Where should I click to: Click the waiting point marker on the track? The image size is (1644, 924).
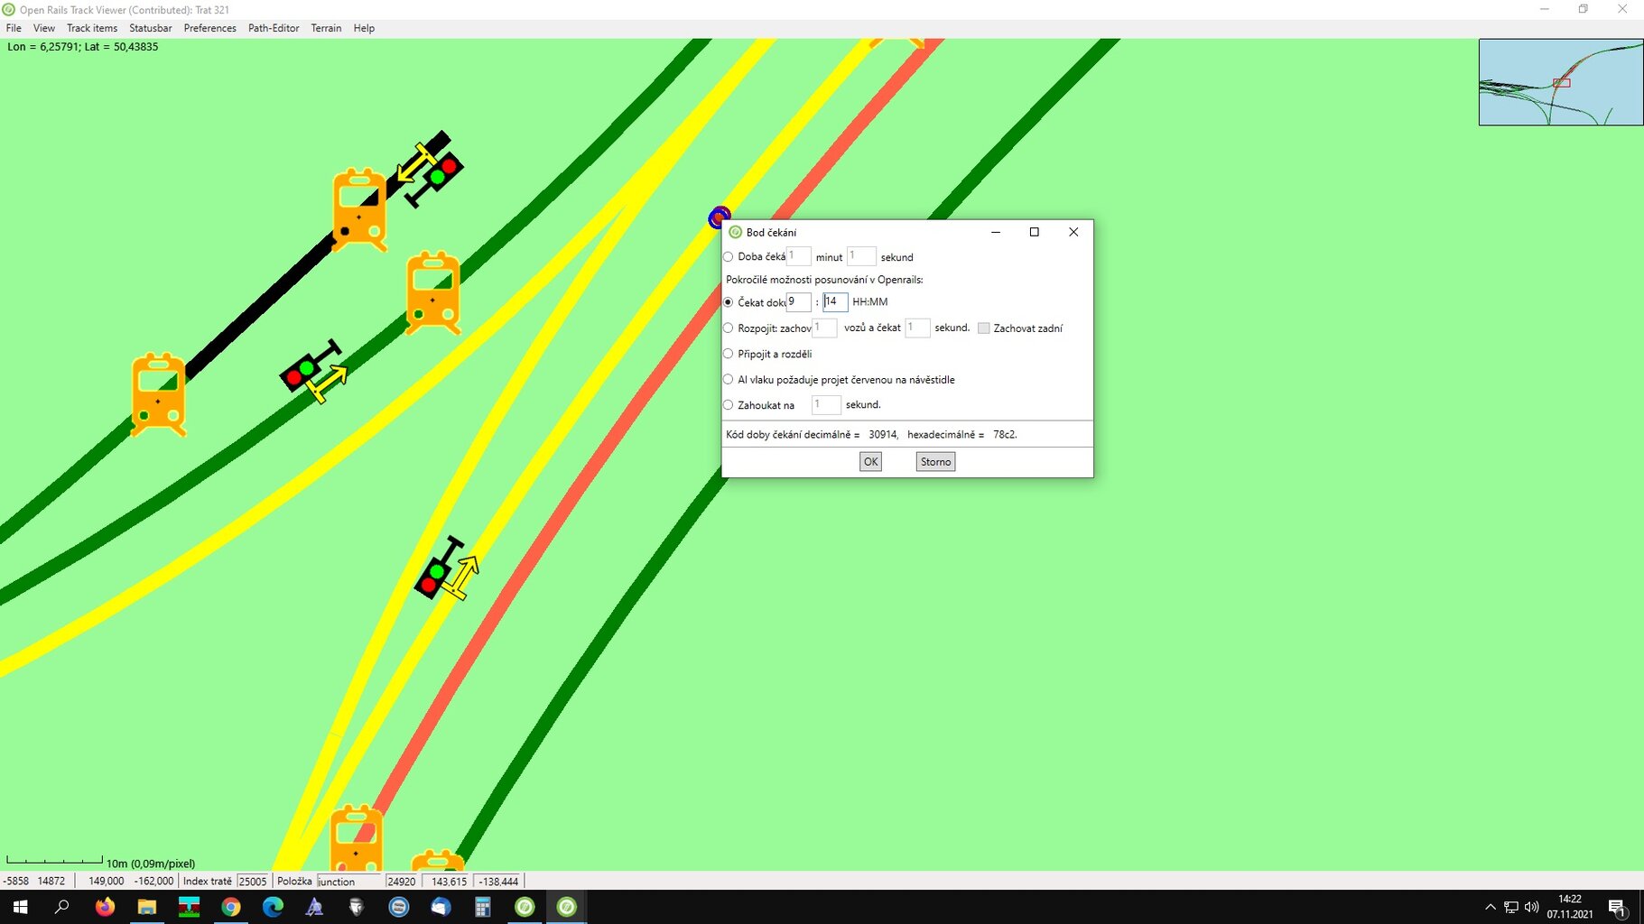point(719,217)
